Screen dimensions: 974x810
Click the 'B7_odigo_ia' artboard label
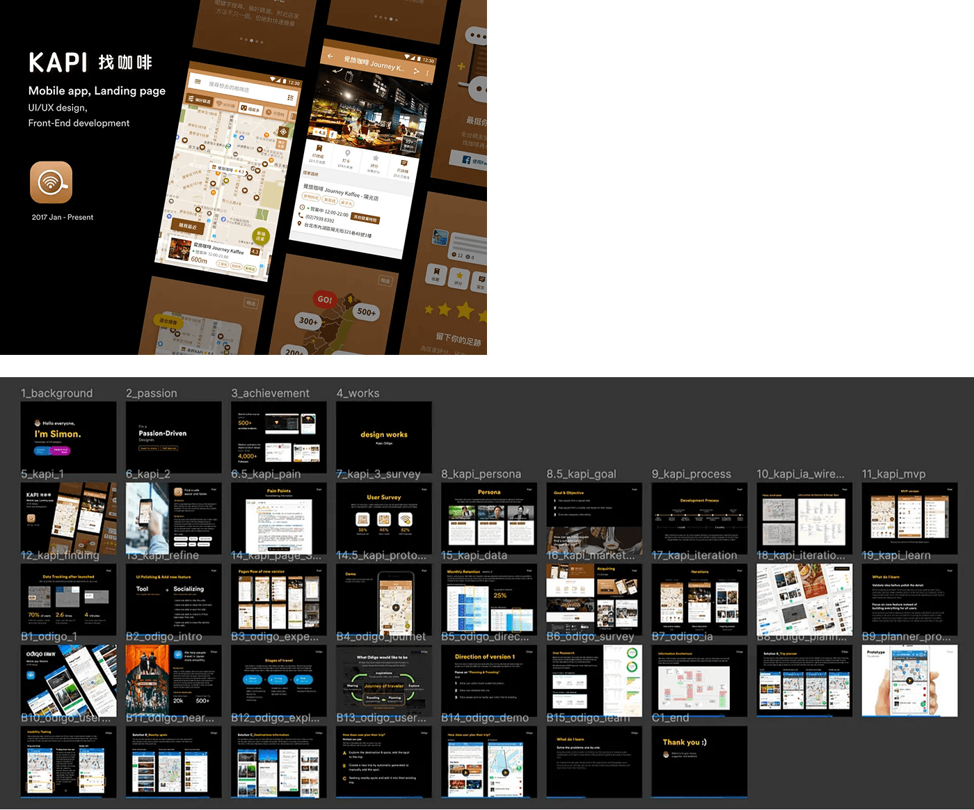coord(682,637)
